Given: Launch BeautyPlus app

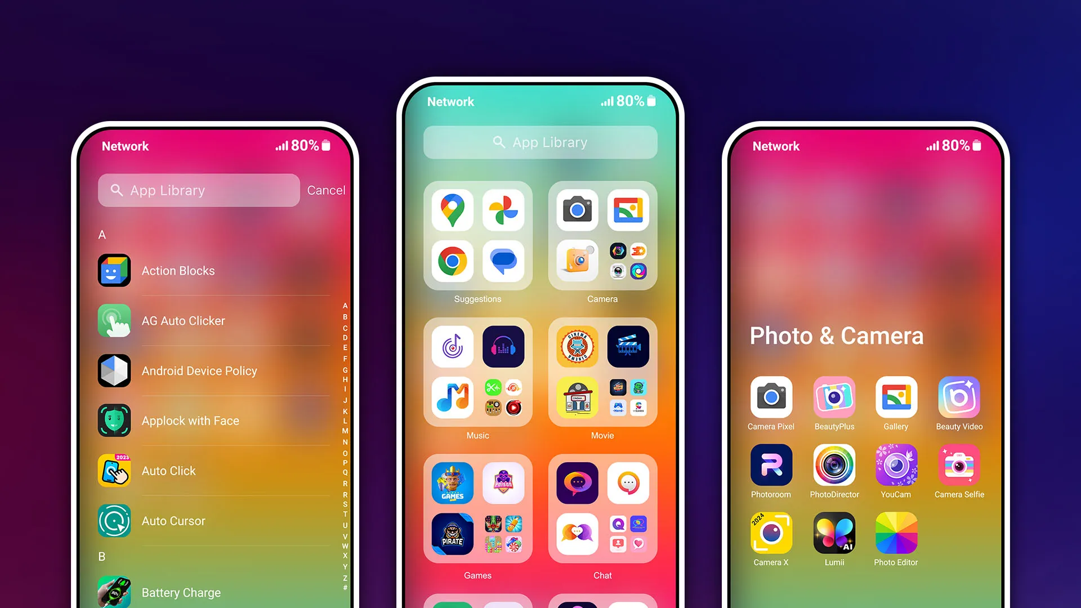Looking at the screenshot, I should (834, 397).
